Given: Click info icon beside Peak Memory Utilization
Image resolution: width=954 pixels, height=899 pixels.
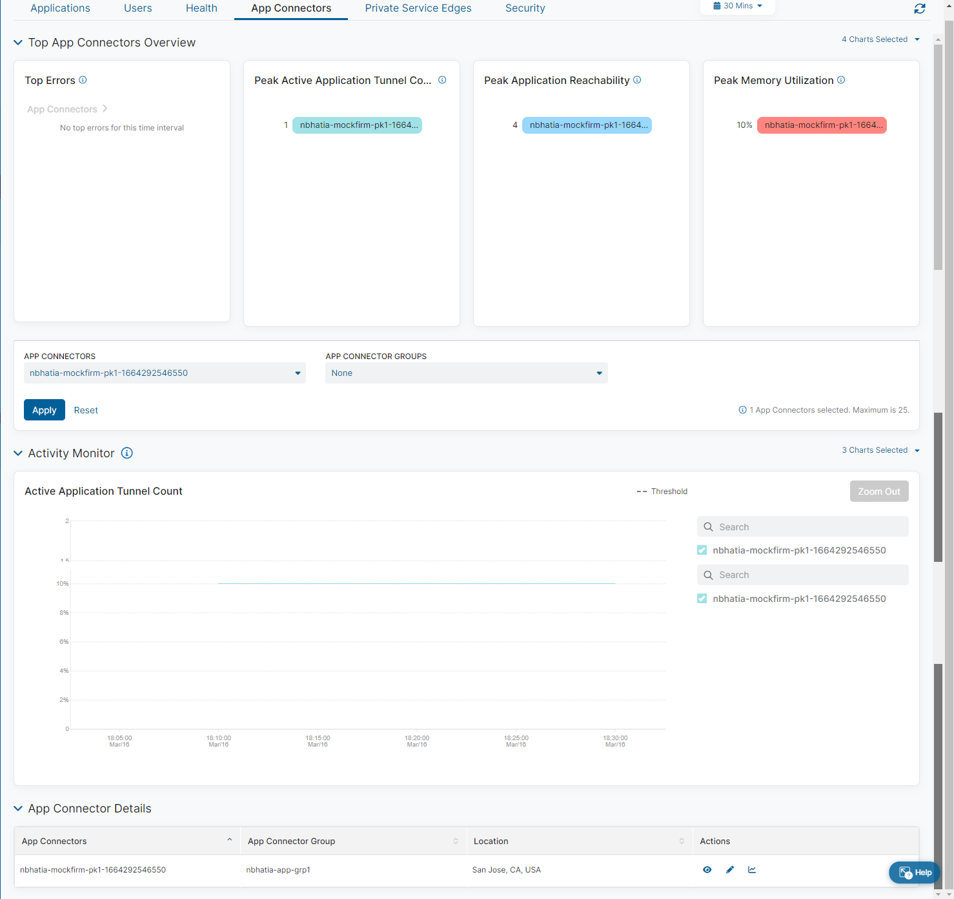Looking at the screenshot, I should point(841,80).
